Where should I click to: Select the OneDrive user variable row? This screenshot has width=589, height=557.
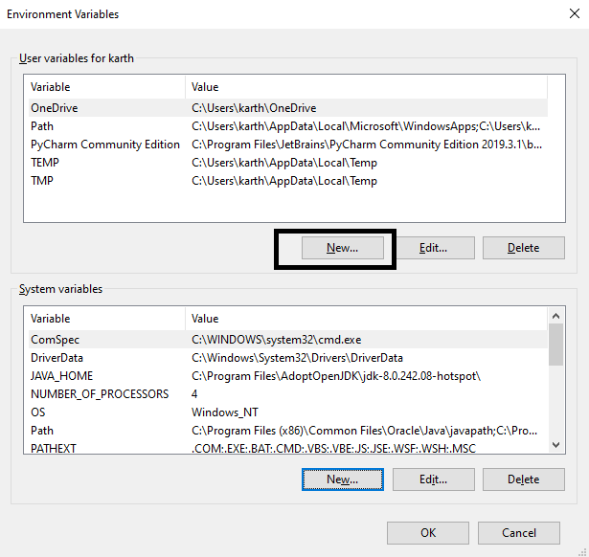click(x=288, y=108)
